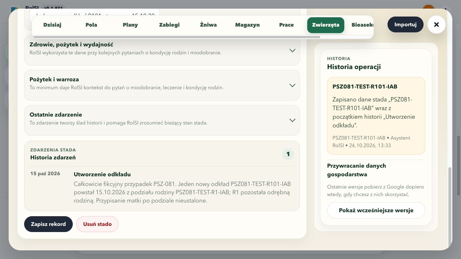Click the event count badge in Historia zdarzeń

pos(288,154)
